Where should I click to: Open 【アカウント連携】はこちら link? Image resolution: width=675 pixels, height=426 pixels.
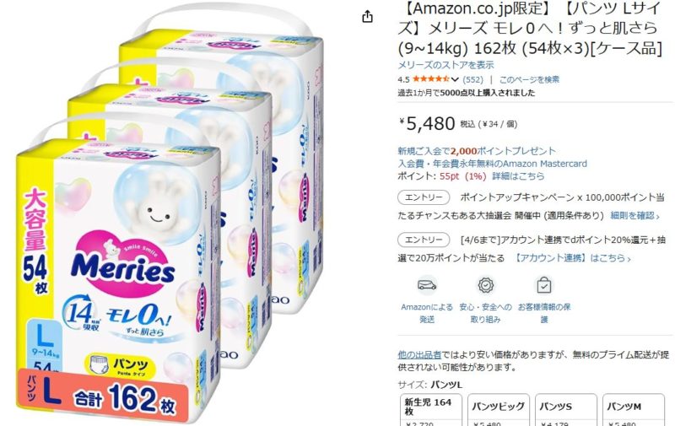pyautogui.click(x=572, y=258)
